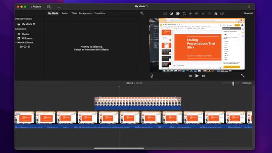The image size is (272, 153).
Task: Click the voiceover microphone icon
Action: tap(152, 76)
